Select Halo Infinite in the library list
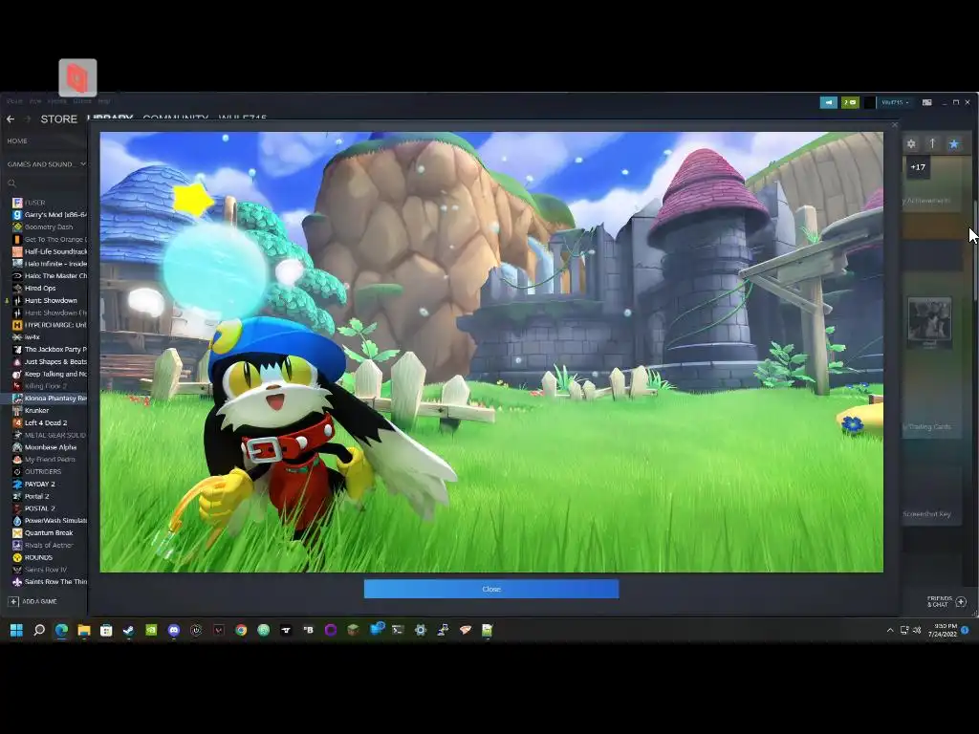This screenshot has width=979, height=734. tap(50, 264)
